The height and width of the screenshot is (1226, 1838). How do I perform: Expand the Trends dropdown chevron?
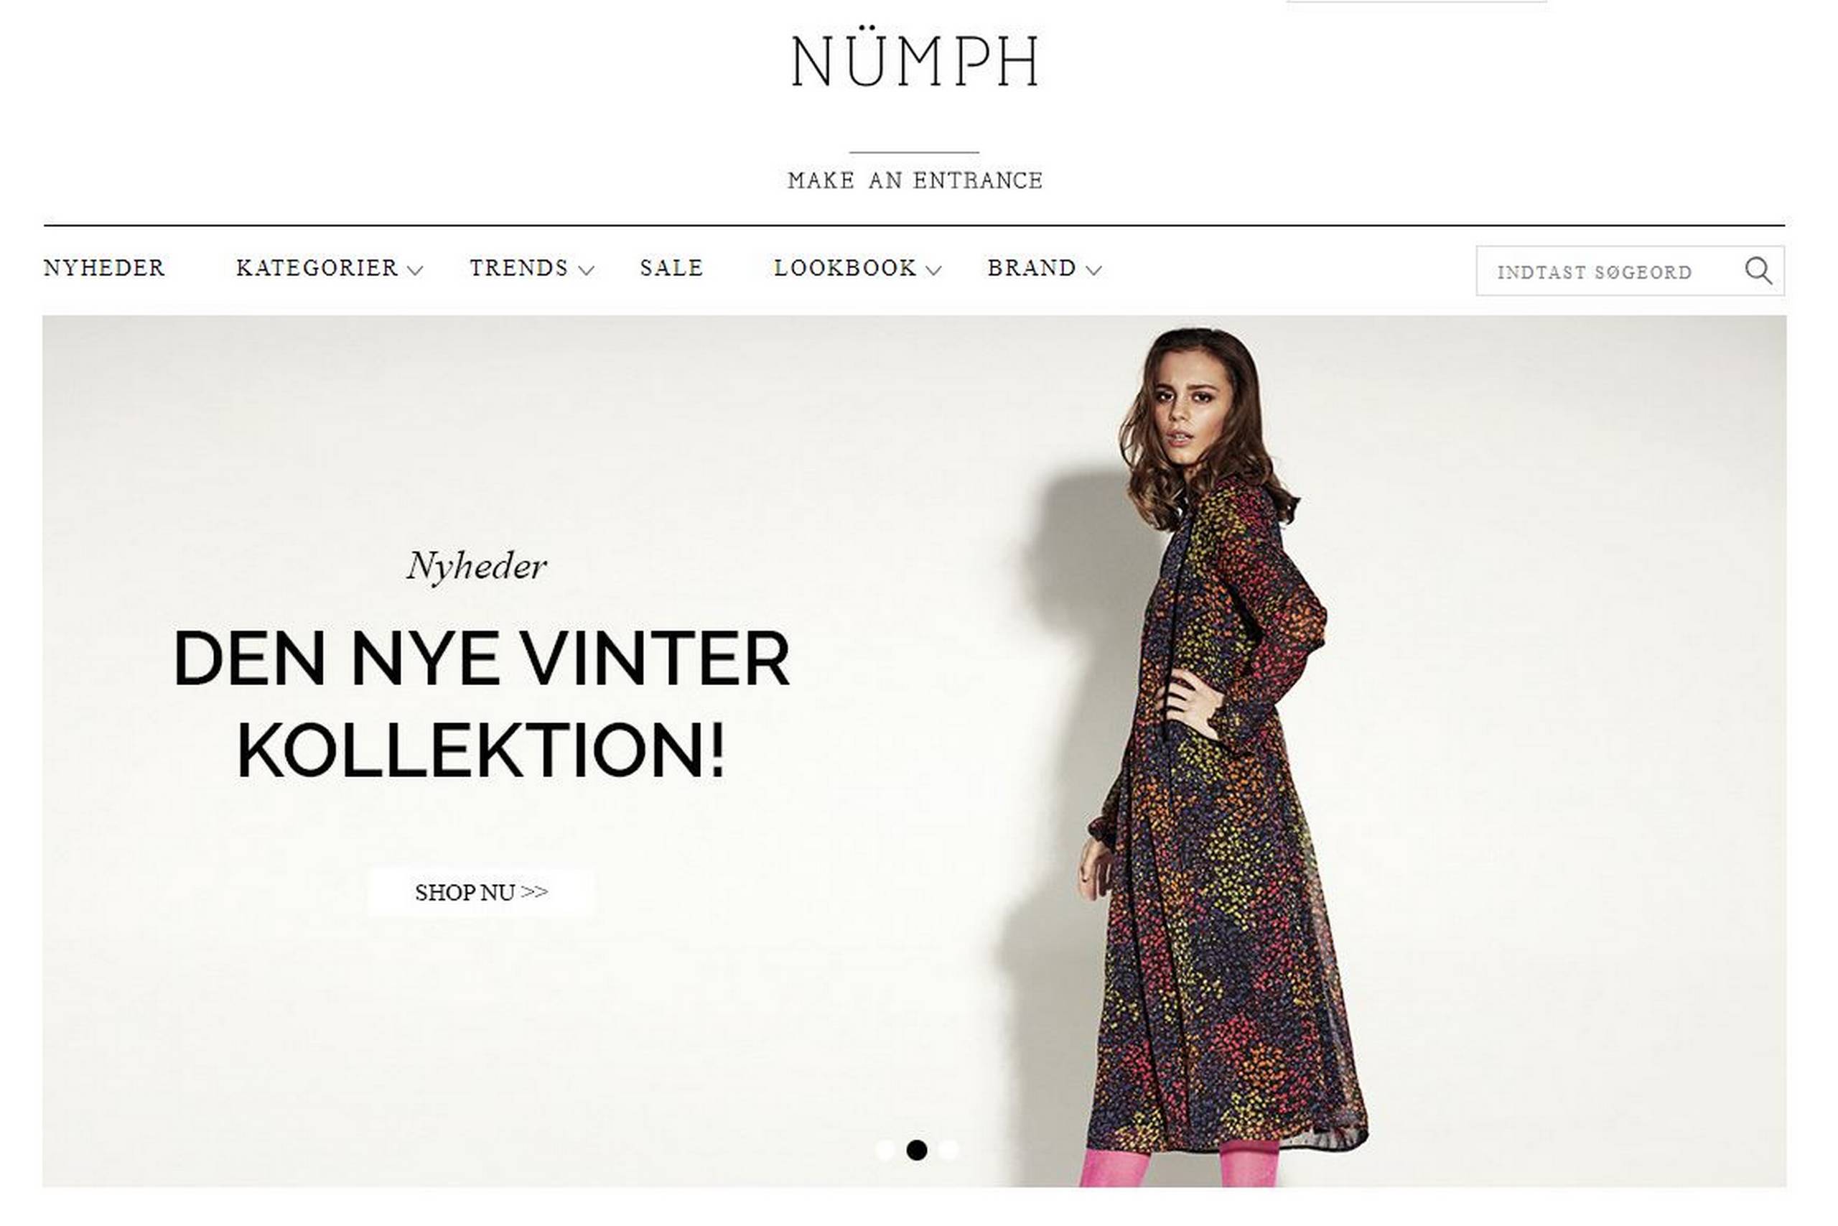point(586,271)
